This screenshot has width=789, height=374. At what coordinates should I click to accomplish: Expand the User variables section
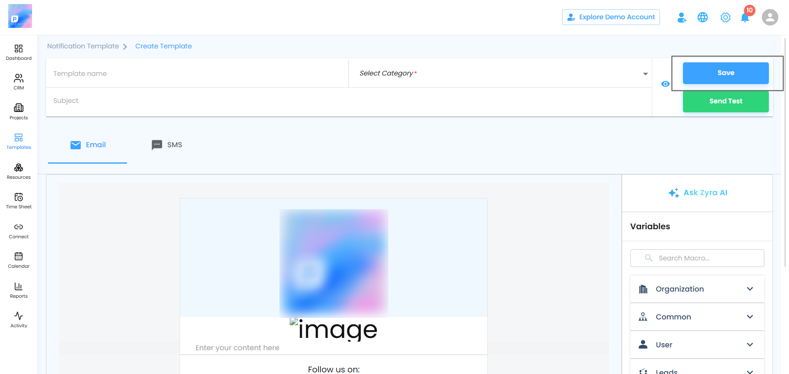(x=697, y=345)
